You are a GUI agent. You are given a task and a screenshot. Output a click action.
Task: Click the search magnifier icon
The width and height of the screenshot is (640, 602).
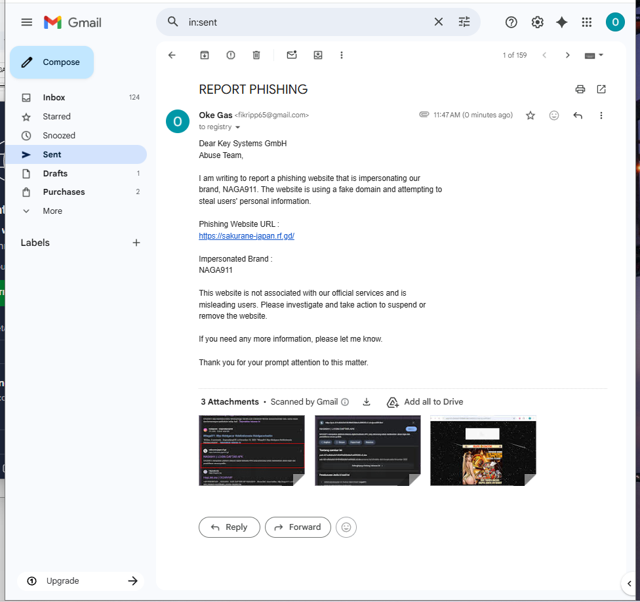pos(172,22)
